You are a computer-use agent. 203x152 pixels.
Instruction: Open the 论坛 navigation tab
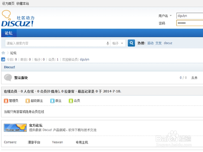pyautogui.click(x=9, y=33)
